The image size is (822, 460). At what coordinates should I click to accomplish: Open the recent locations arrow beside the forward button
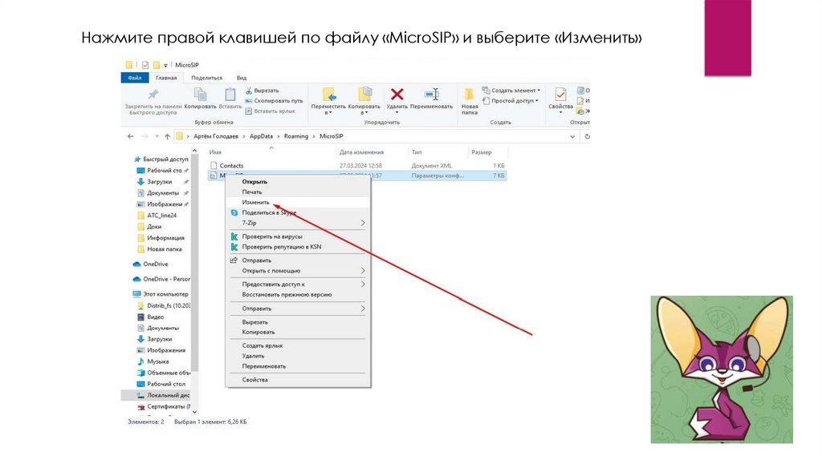[x=157, y=136]
